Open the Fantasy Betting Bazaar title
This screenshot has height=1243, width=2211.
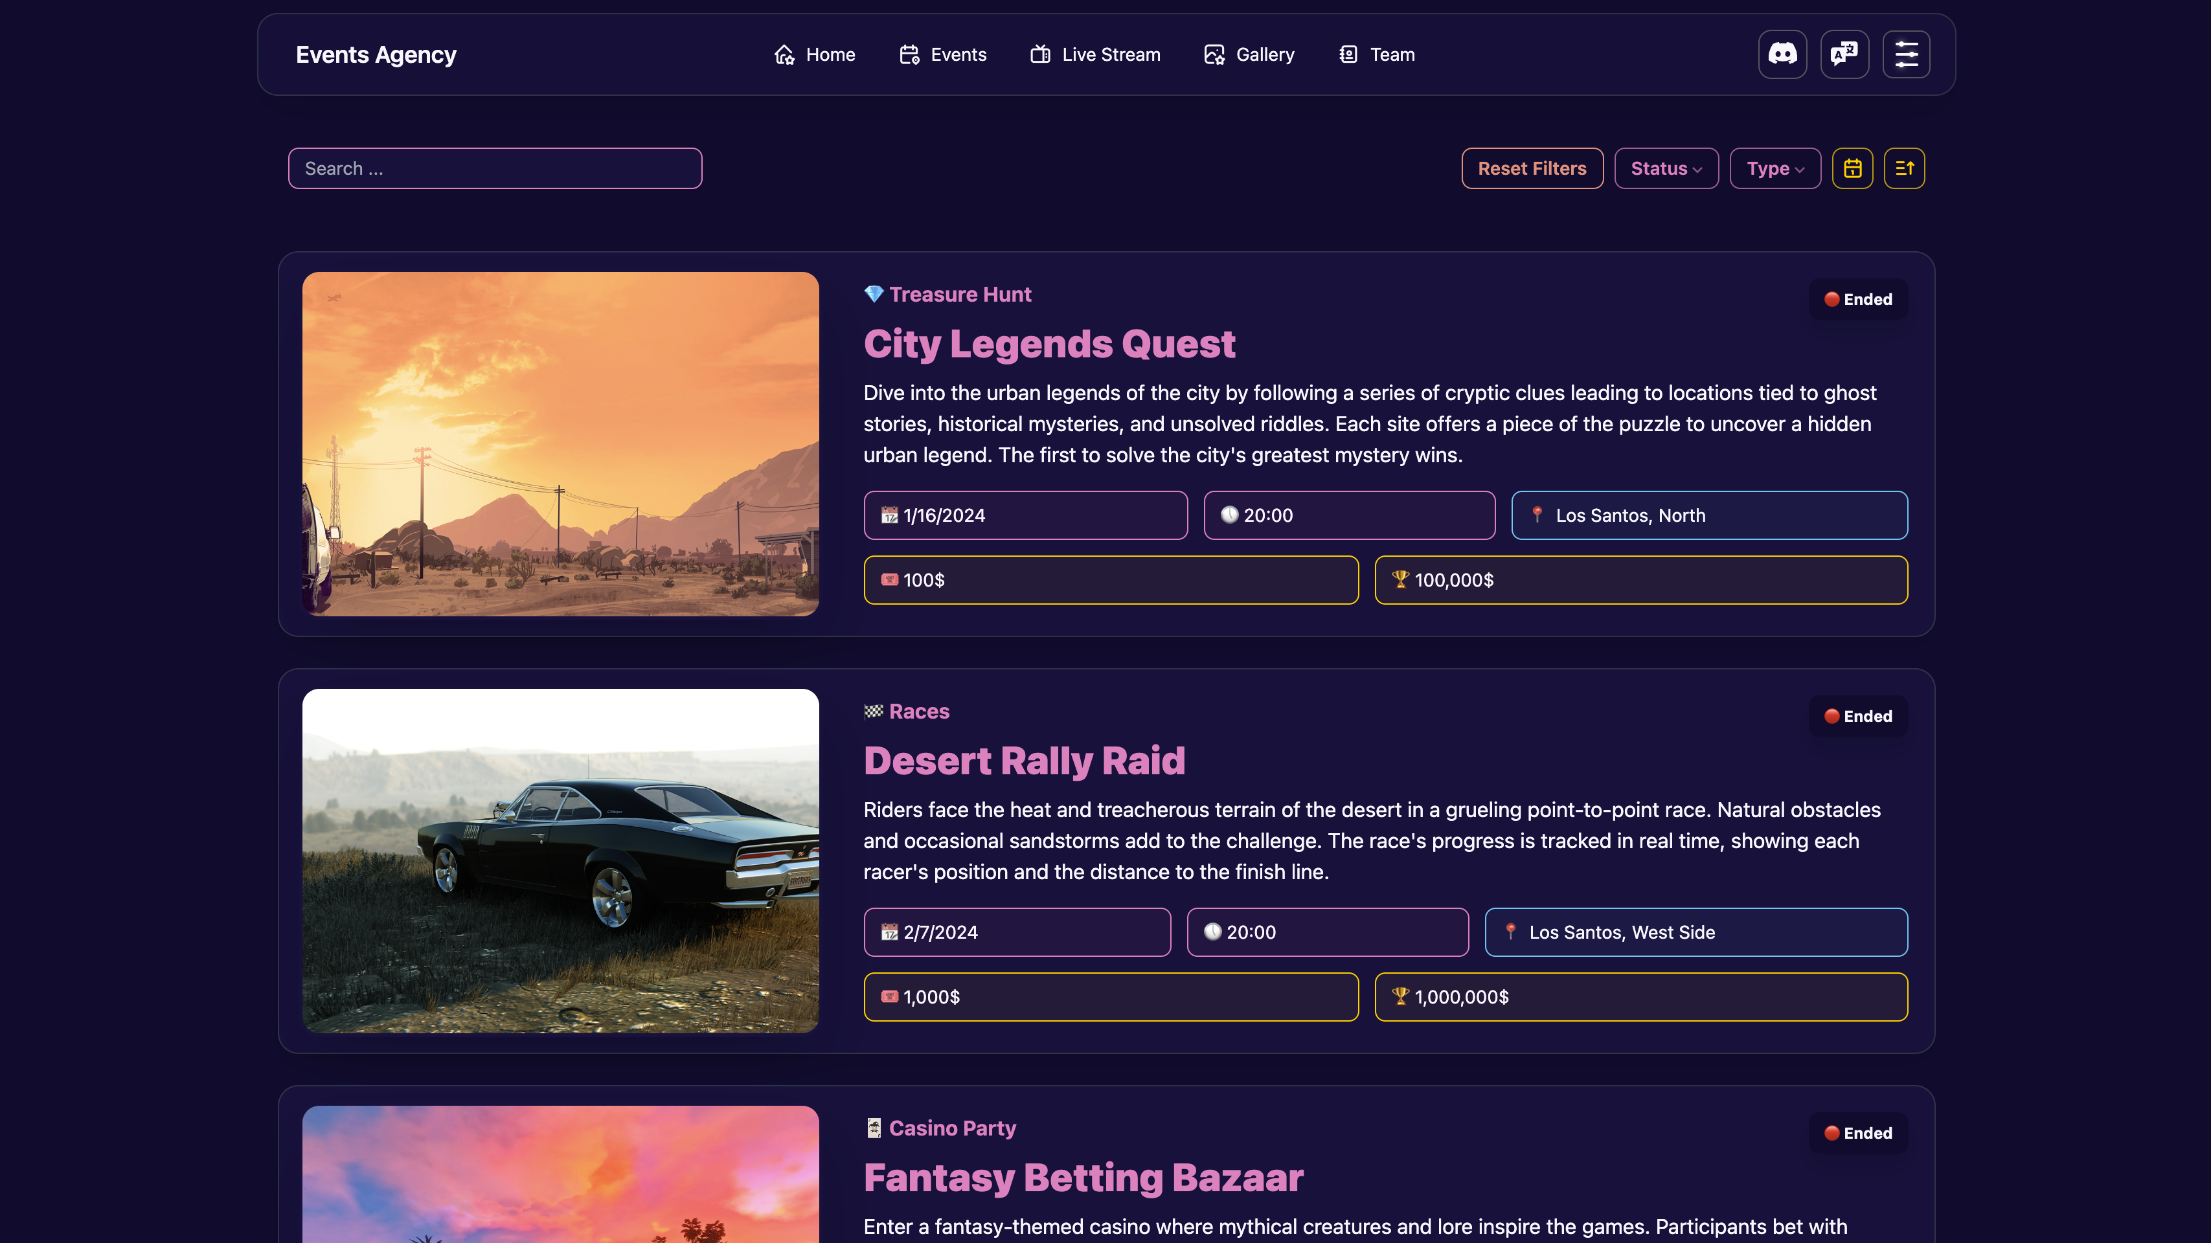1083,1178
